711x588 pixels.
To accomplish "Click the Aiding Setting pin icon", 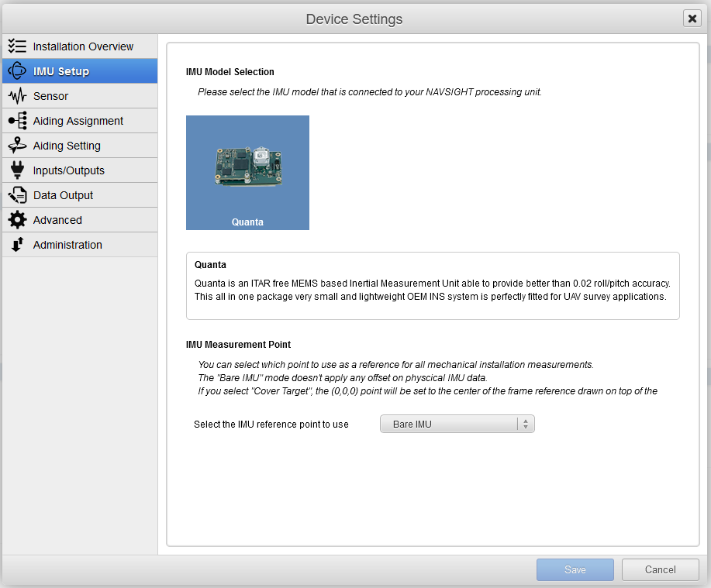I will click(17, 146).
